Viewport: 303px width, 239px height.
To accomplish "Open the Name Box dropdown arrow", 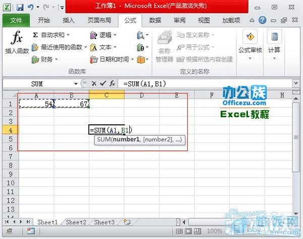I will click(76, 84).
